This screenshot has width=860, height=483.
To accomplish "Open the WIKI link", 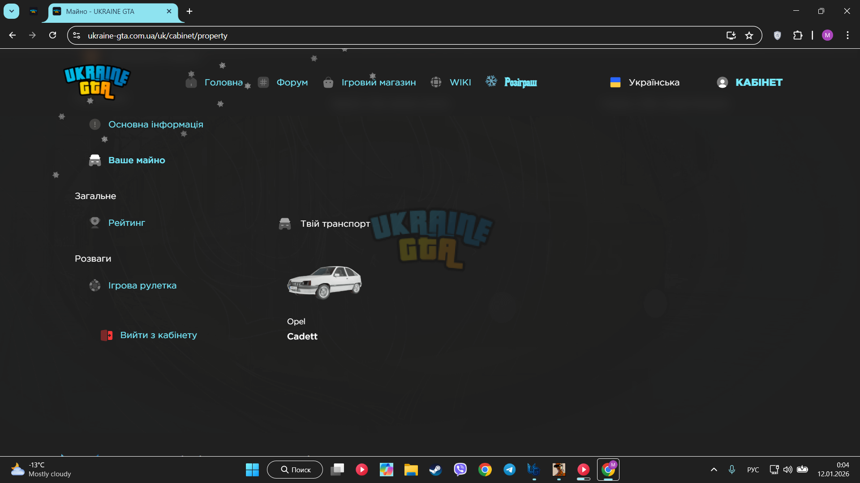I will pos(460,82).
